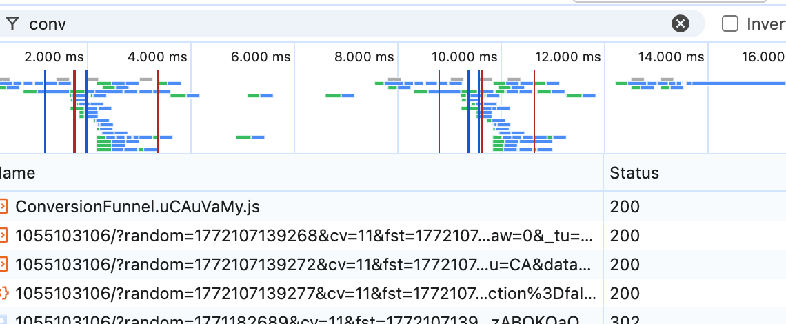The width and height of the screenshot is (786, 324).
Task: Click icon next to random=1772107139272 request
Action: [x=4, y=264]
